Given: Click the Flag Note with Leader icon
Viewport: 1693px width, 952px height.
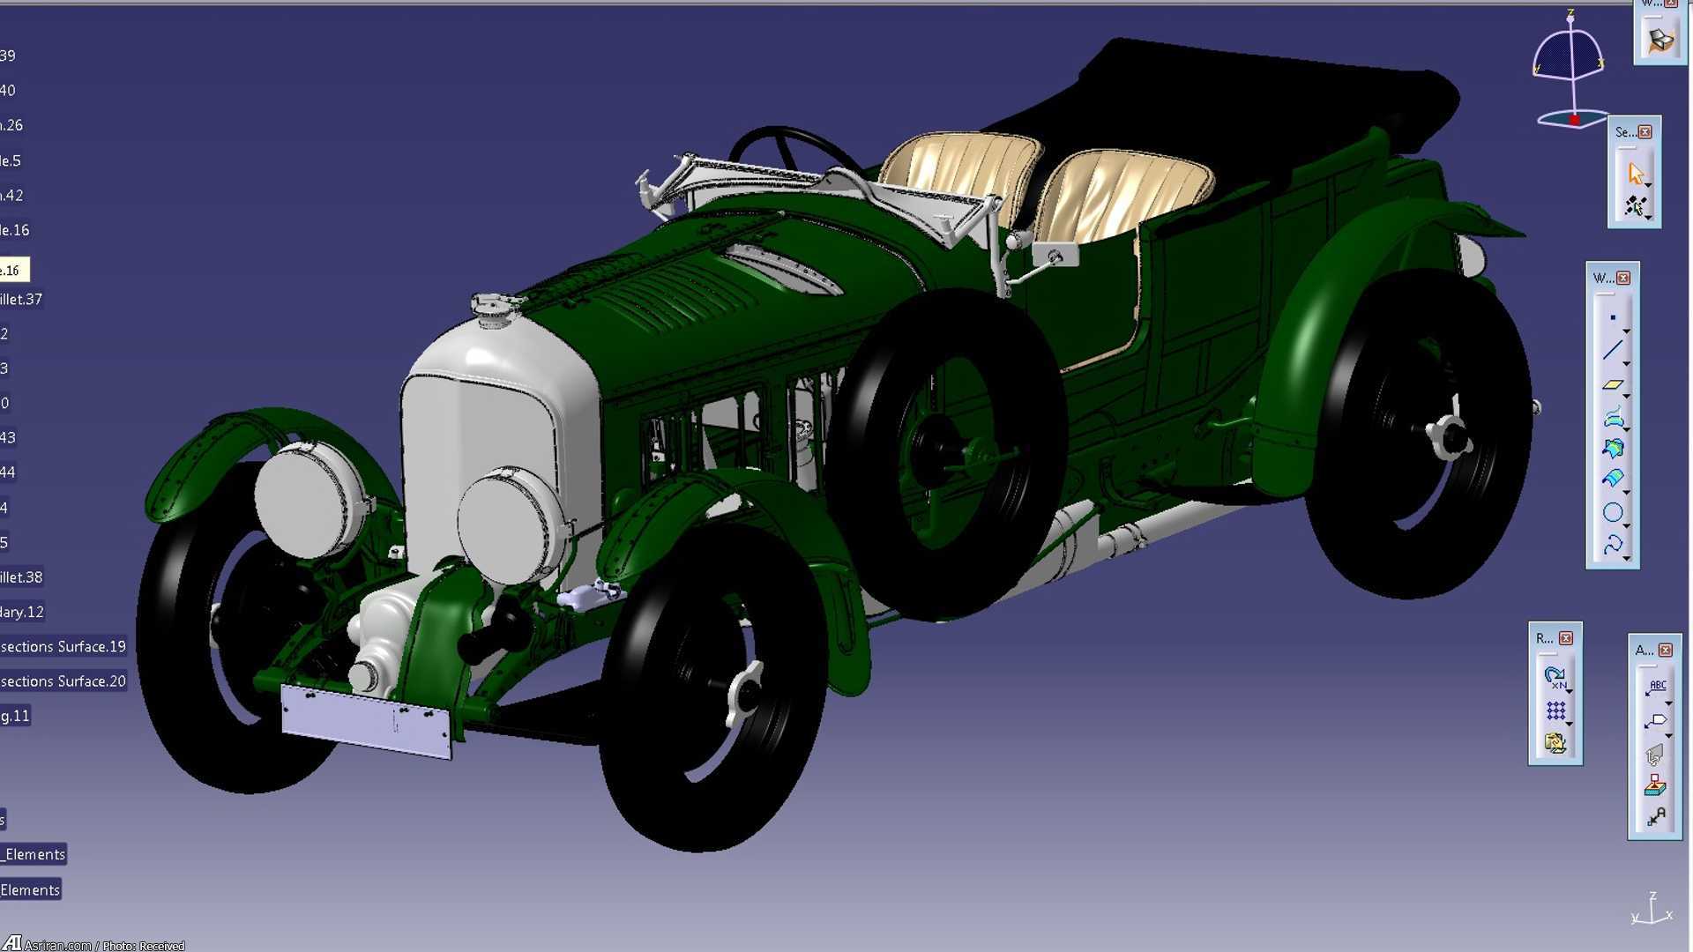Looking at the screenshot, I should [1655, 720].
